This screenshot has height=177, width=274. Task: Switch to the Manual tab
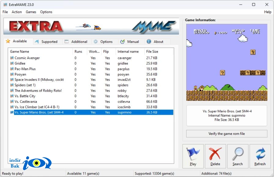(131, 42)
